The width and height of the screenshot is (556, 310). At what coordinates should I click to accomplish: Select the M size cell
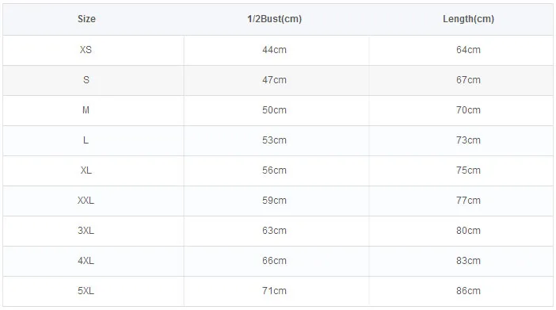pyautogui.click(x=86, y=110)
